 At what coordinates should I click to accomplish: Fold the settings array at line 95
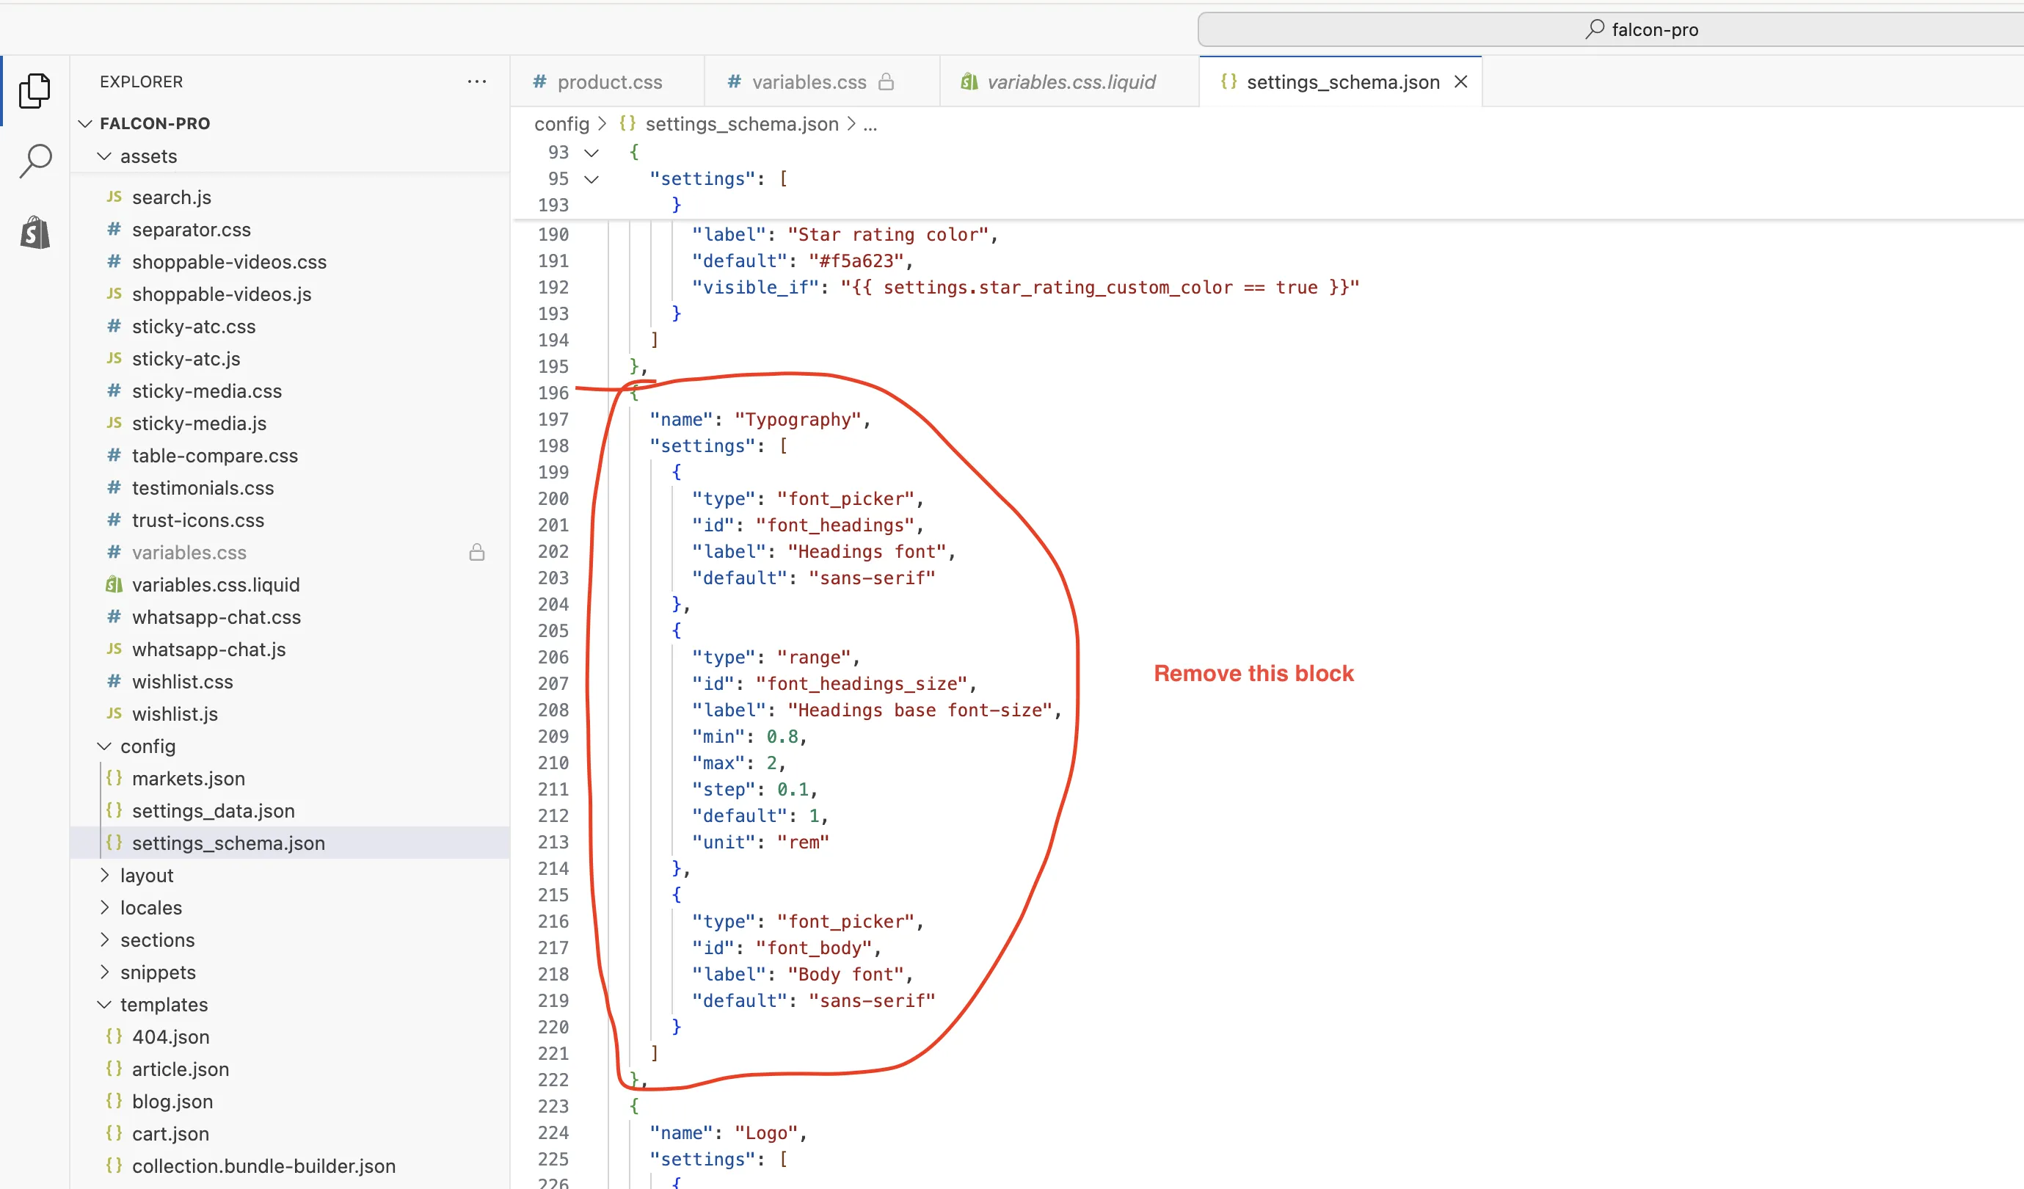click(591, 179)
